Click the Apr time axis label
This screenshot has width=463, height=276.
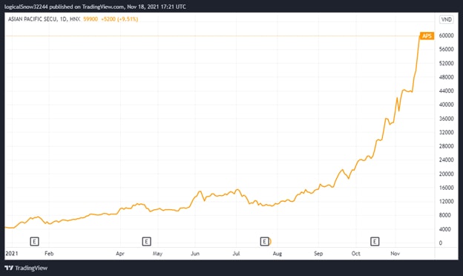[120, 253]
